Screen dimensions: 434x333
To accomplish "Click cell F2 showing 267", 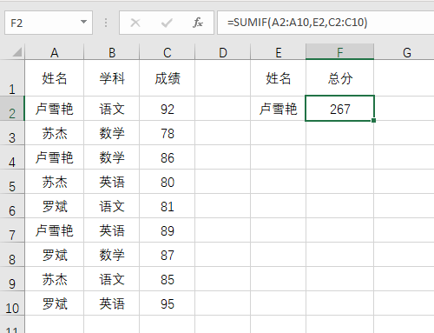I will pos(340,109).
